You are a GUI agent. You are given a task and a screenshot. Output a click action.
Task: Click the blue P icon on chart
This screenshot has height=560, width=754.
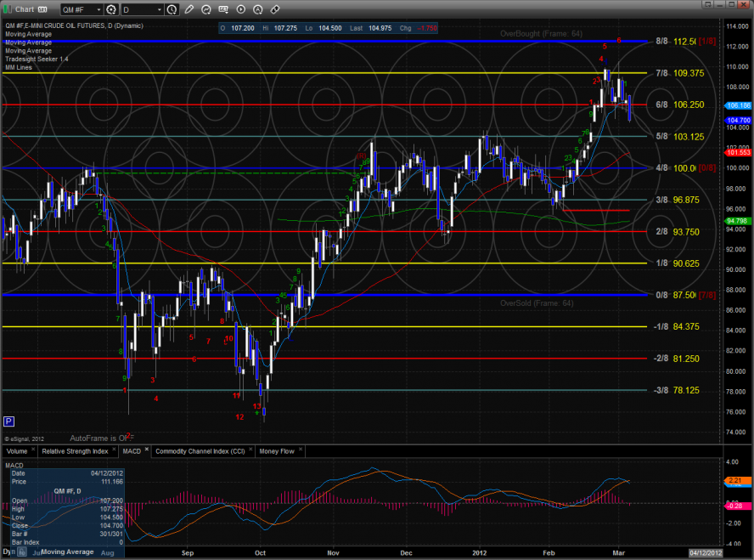(x=9, y=421)
